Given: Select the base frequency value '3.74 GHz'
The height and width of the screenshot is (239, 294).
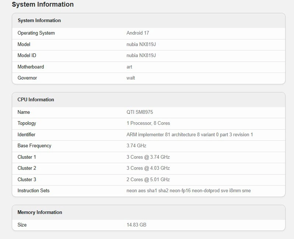Looking at the screenshot, I should [x=136, y=146].
